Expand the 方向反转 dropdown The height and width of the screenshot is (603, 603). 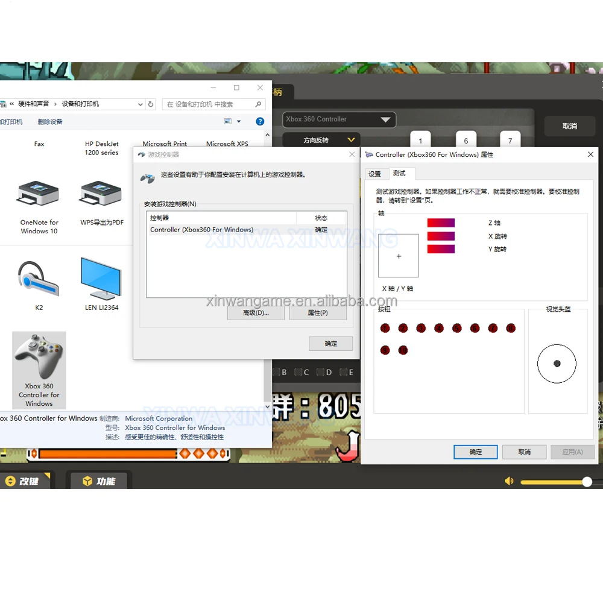(321, 140)
